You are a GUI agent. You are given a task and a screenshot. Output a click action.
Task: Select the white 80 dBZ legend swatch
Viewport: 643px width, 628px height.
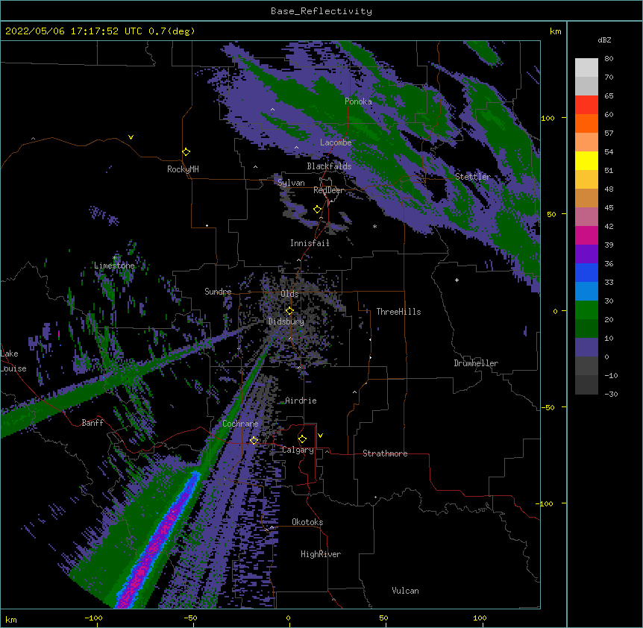(x=586, y=68)
